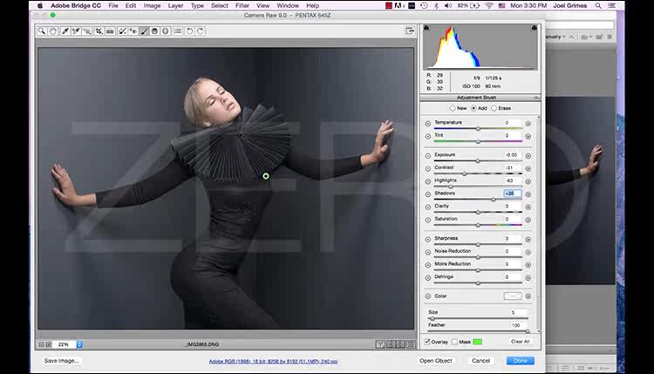
Task: Select the White Balance eyedropper tool
Action: pyautogui.click(x=65, y=31)
